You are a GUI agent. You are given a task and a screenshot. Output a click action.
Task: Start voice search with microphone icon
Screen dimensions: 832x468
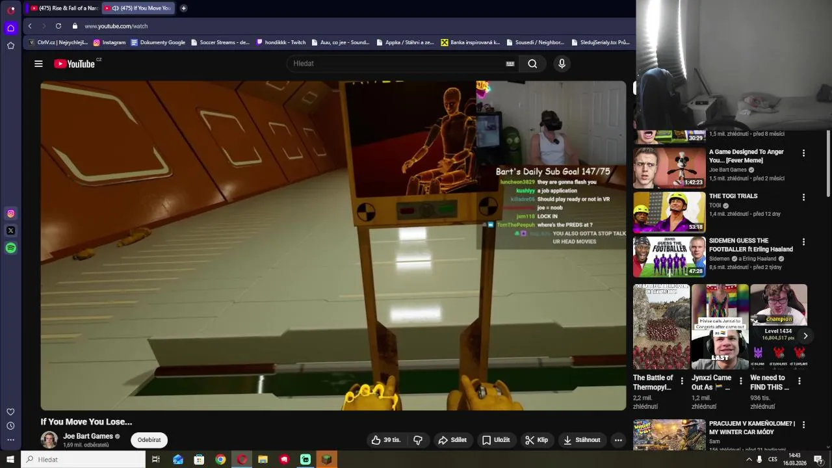coord(562,64)
